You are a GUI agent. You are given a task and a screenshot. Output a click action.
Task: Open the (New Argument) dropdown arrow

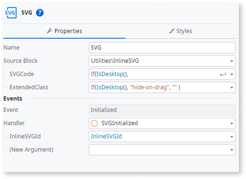[x=232, y=150]
